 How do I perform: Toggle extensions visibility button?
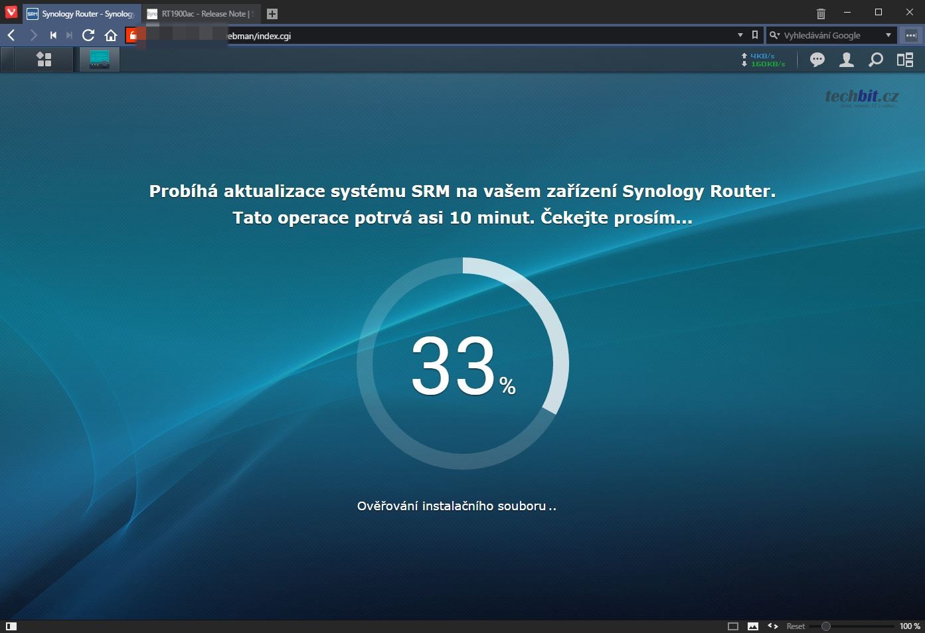click(911, 36)
